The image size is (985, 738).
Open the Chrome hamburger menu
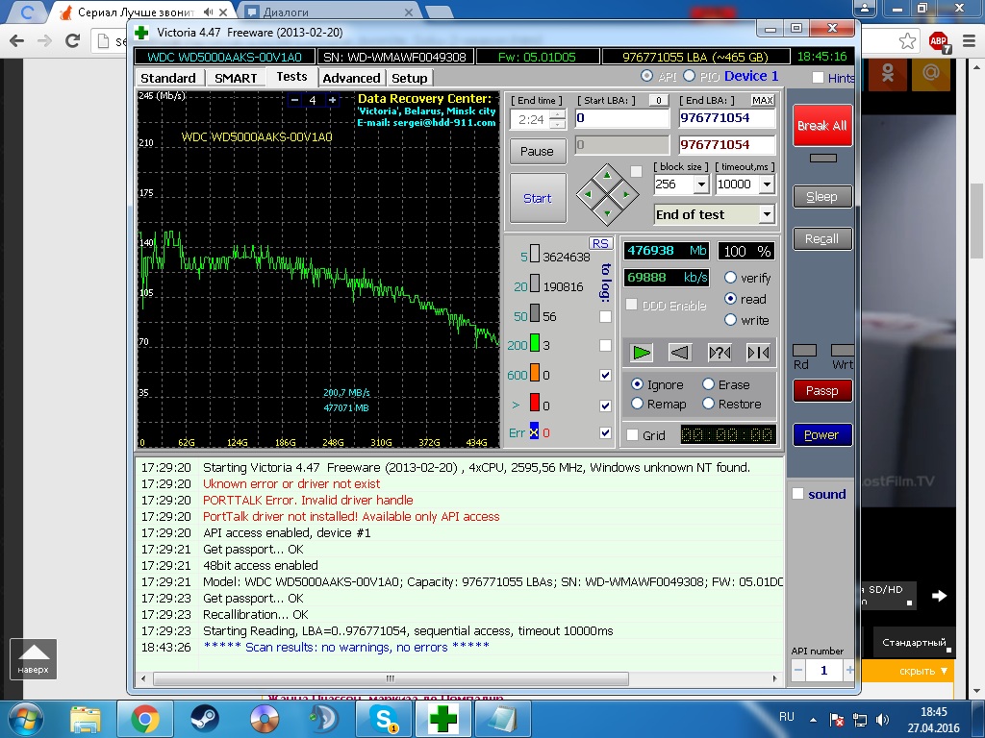click(x=970, y=41)
